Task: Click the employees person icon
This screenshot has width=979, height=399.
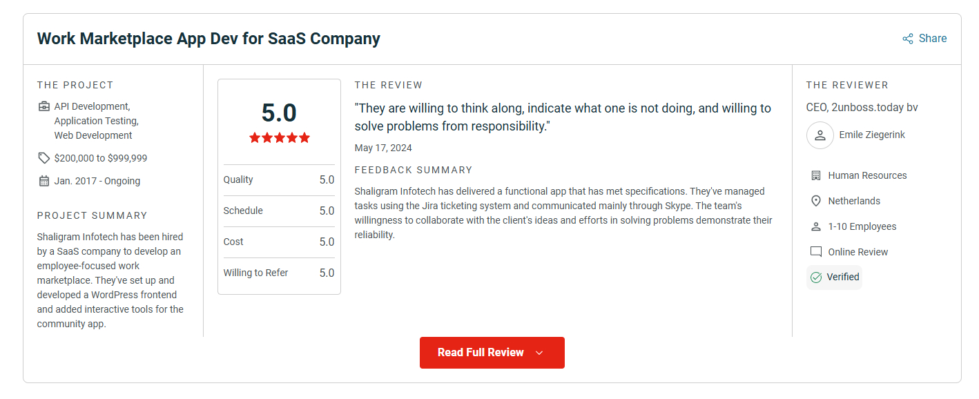Action: [816, 226]
